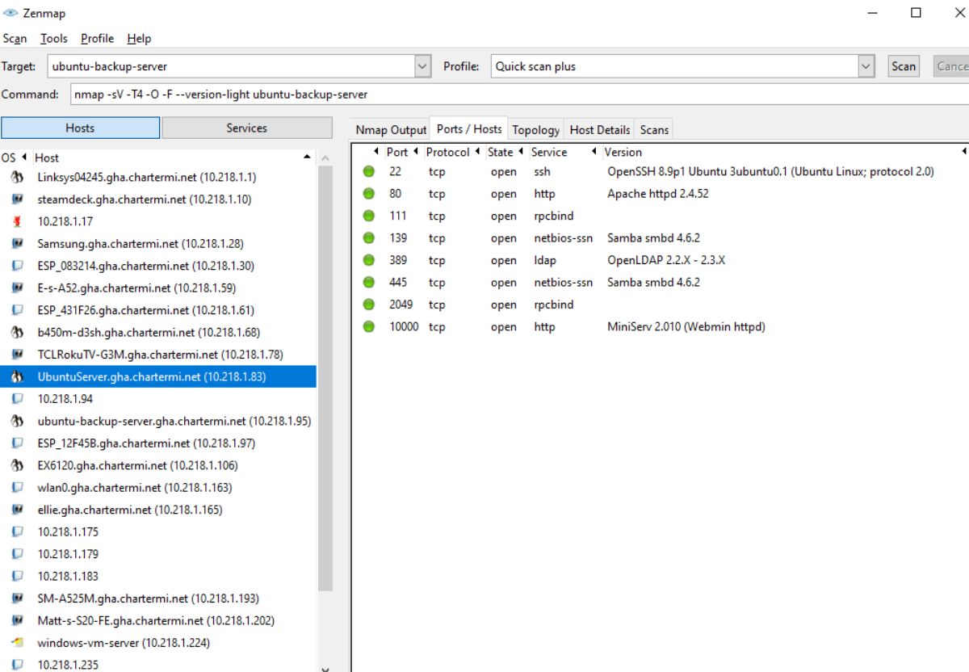Click the red device icon for 10.218.1.17

pyautogui.click(x=18, y=221)
